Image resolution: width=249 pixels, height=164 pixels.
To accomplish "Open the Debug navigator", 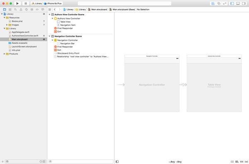I will (32, 10).
